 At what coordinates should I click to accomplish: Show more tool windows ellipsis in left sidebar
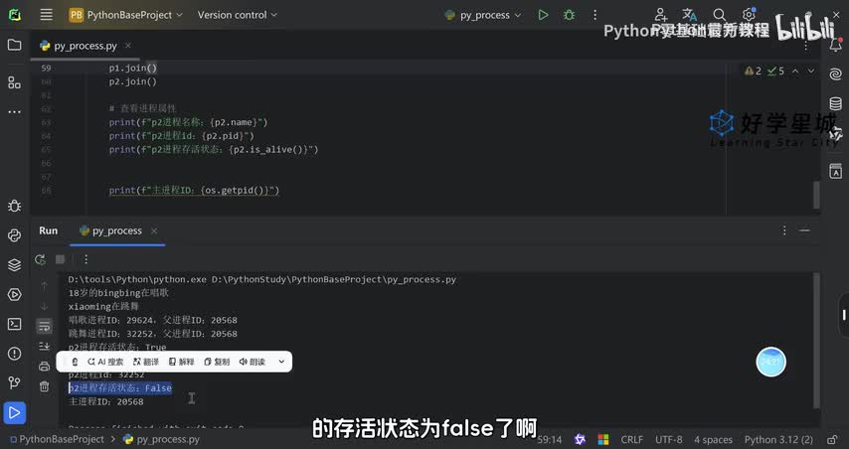15,112
